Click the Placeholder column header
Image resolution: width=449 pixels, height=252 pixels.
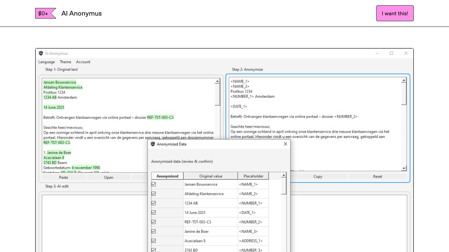(x=253, y=176)
